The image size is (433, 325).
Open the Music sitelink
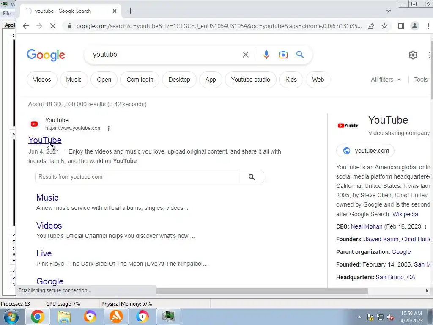tap(47, 198)
